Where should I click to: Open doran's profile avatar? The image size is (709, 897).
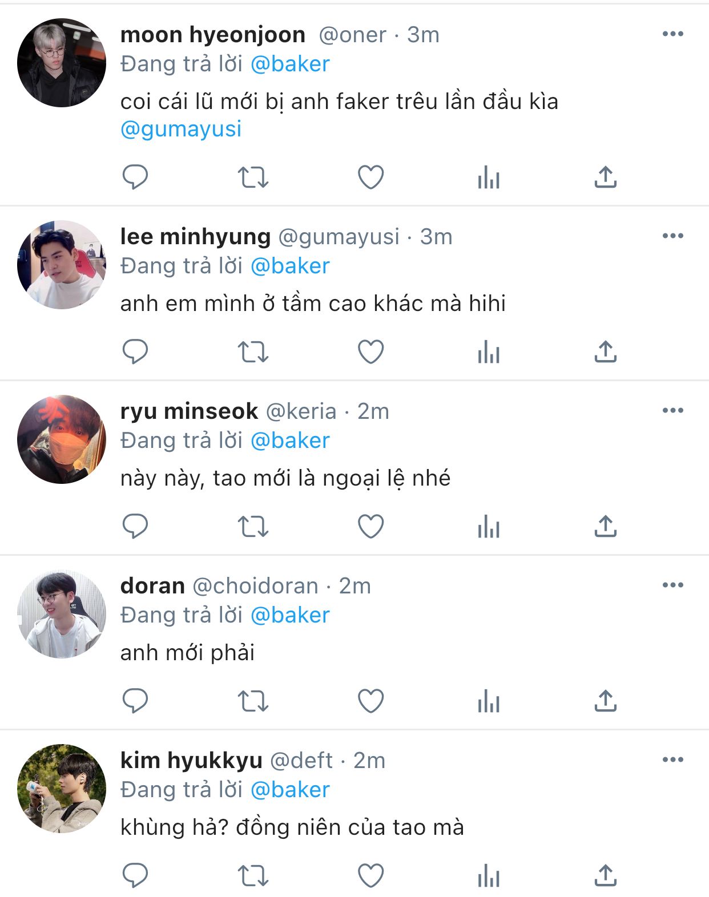pyautogui.click(x=62, y=614)
